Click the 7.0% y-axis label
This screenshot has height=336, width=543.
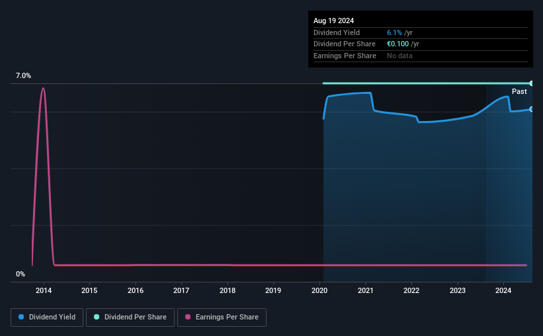(x=23, y=75)
